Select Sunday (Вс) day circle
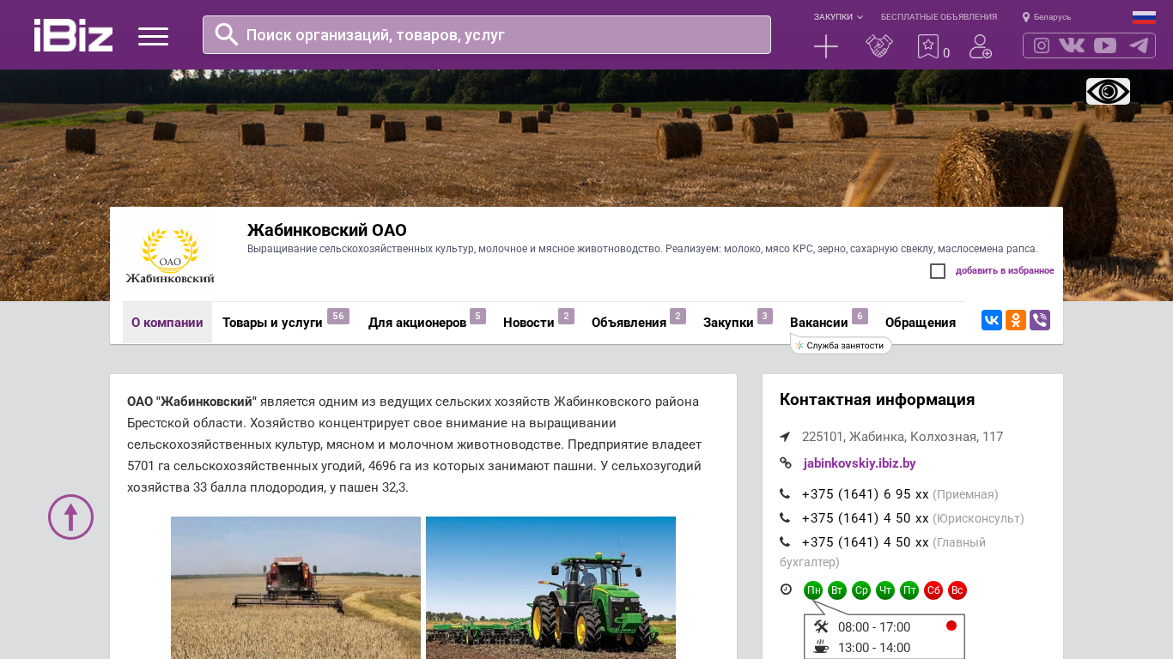 (957, 590)
